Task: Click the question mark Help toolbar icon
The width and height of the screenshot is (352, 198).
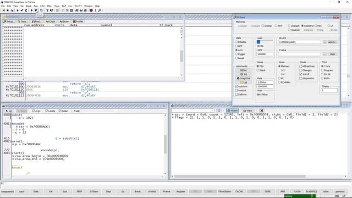Action: click(x=47, y=10)
